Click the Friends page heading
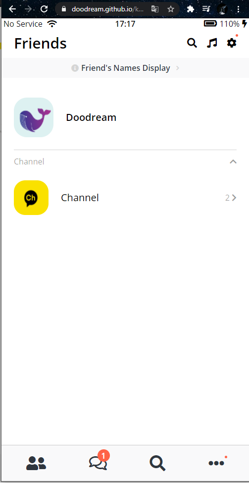Viewport: 249px width, 483px height. click(40, 43)
